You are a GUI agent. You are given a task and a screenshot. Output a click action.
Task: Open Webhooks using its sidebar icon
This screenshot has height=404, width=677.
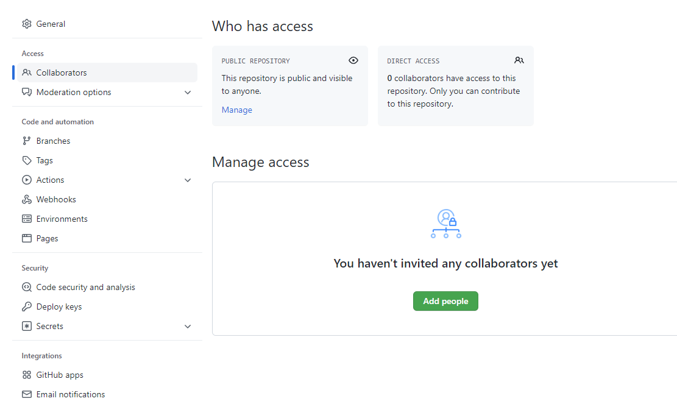click(x=27, y=199)
